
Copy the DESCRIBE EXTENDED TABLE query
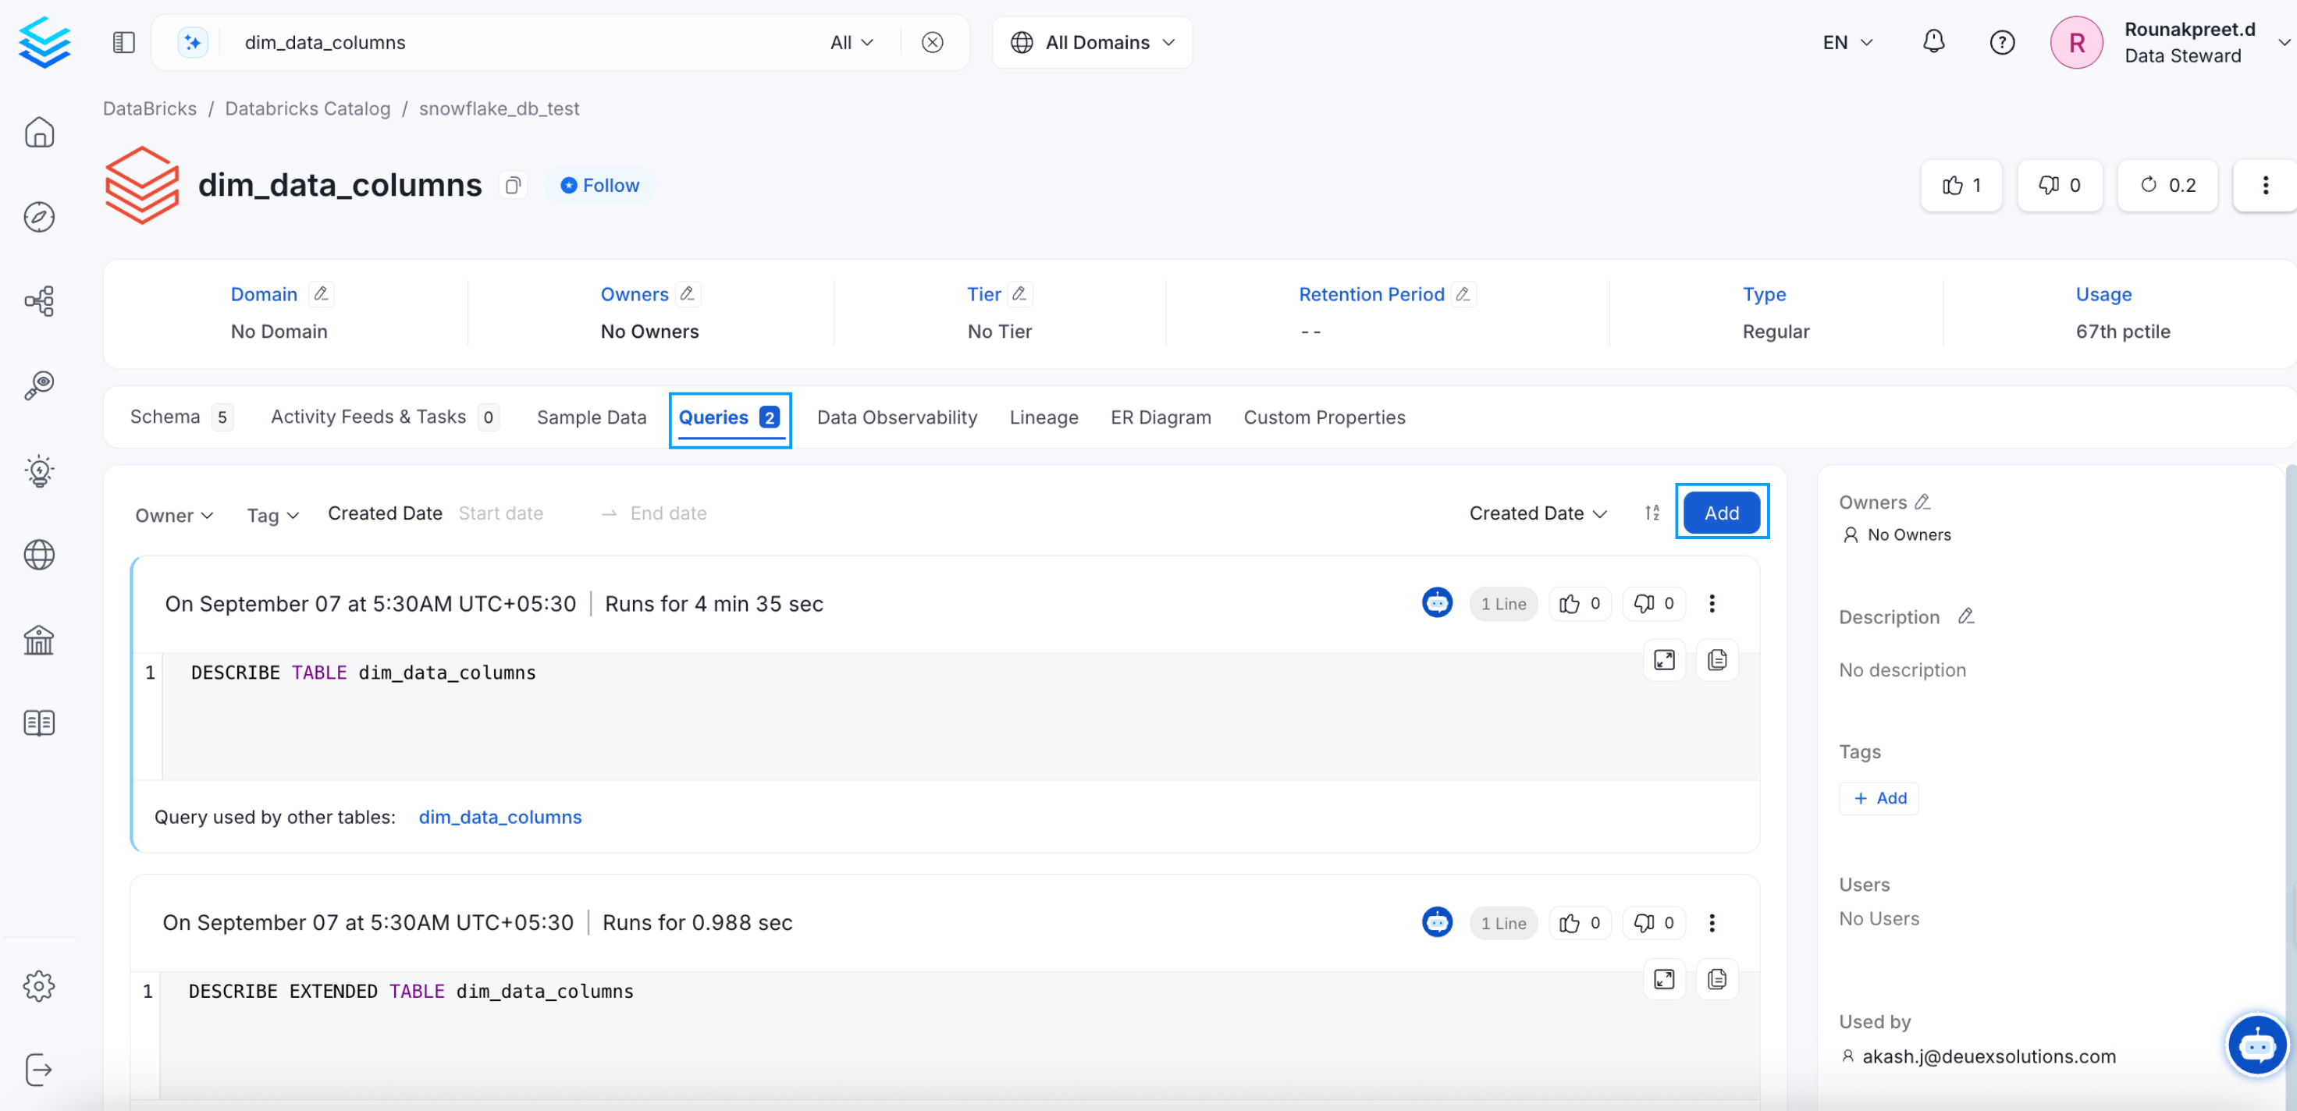tap(1716, 979)
